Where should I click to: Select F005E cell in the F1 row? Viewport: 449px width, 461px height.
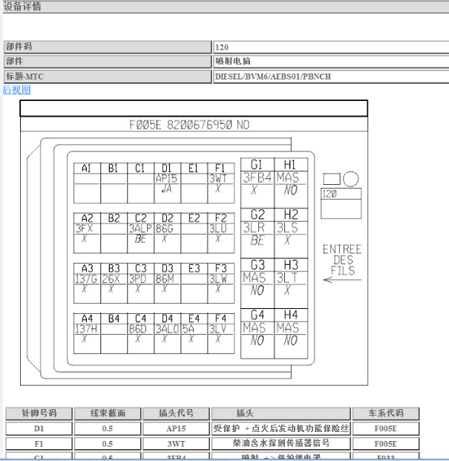pos(386,443)
